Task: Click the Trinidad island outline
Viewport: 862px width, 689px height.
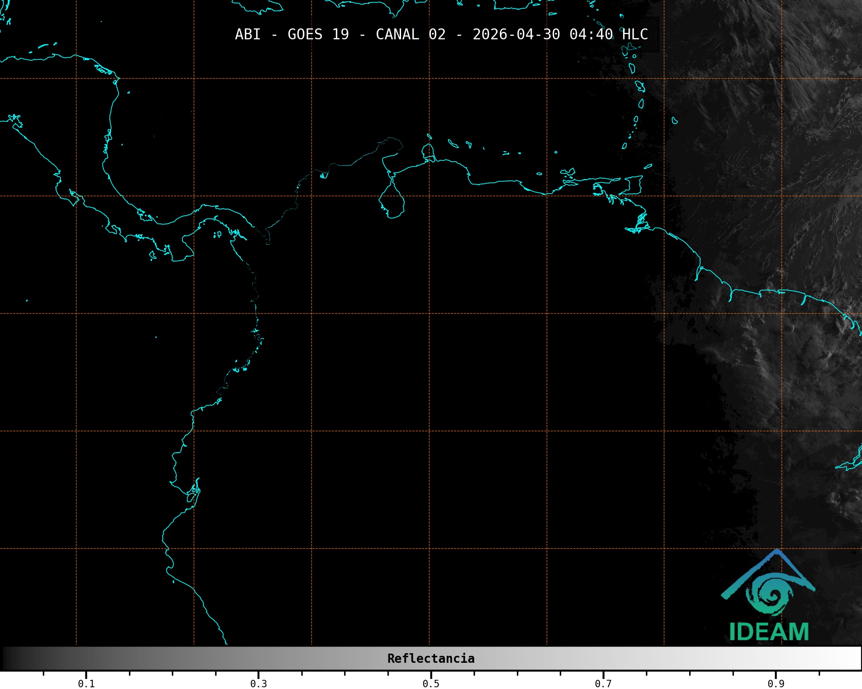Action: [x=633, y=185]
